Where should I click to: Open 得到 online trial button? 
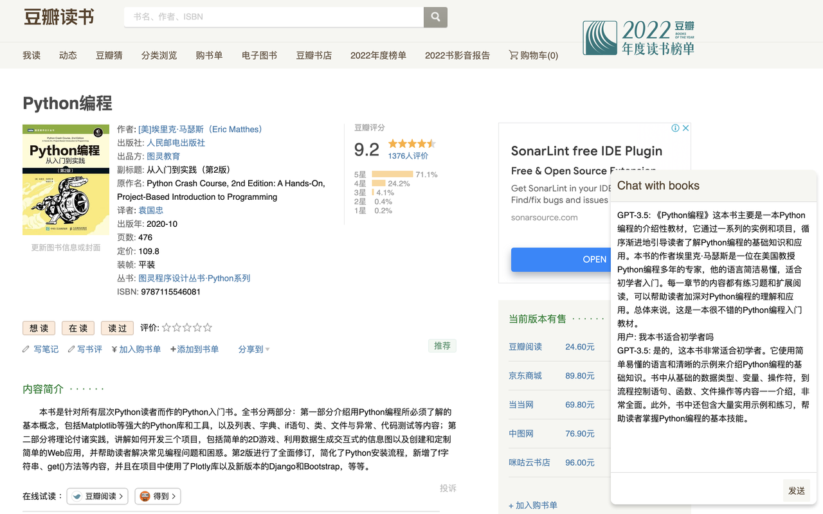click(158, 496)
